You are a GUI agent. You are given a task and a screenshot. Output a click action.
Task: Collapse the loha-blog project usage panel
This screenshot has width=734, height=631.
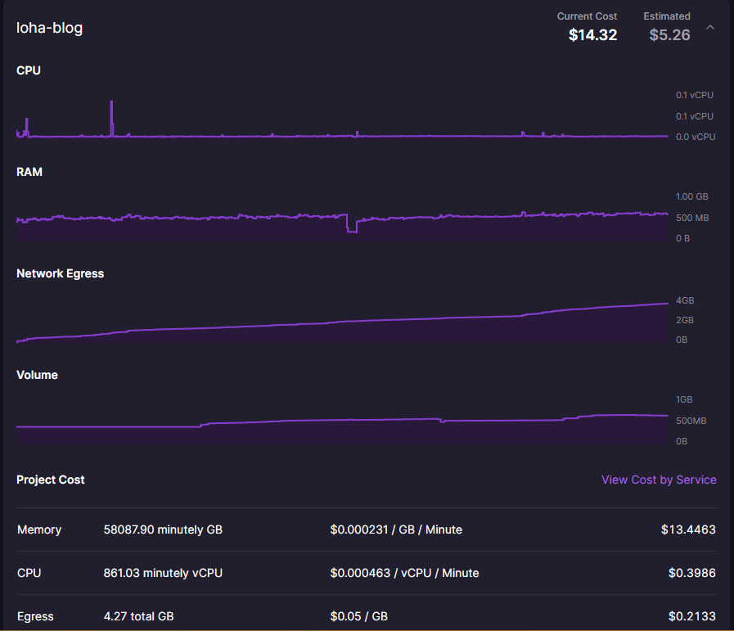pyautogui.click(x=710, y=27)
